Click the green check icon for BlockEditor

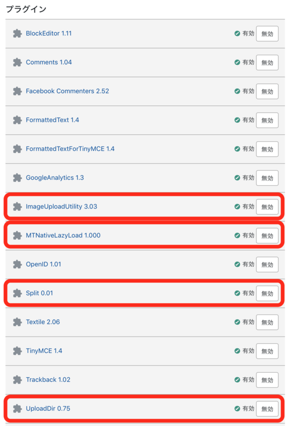point(237,33)
